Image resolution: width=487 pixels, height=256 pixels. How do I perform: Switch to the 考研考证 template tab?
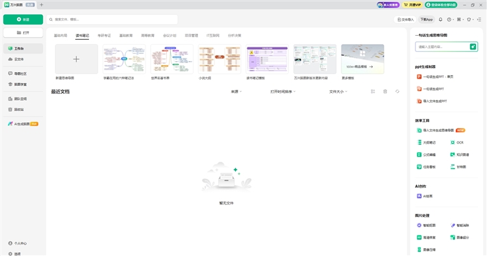[x=104, y=36]
